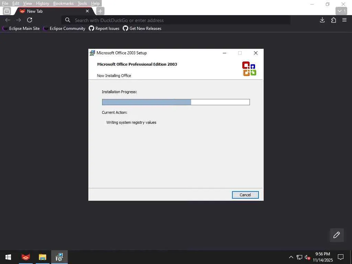Open the Action Center notifications icon
The image size is (352, 264).
[x=341, y=257]
